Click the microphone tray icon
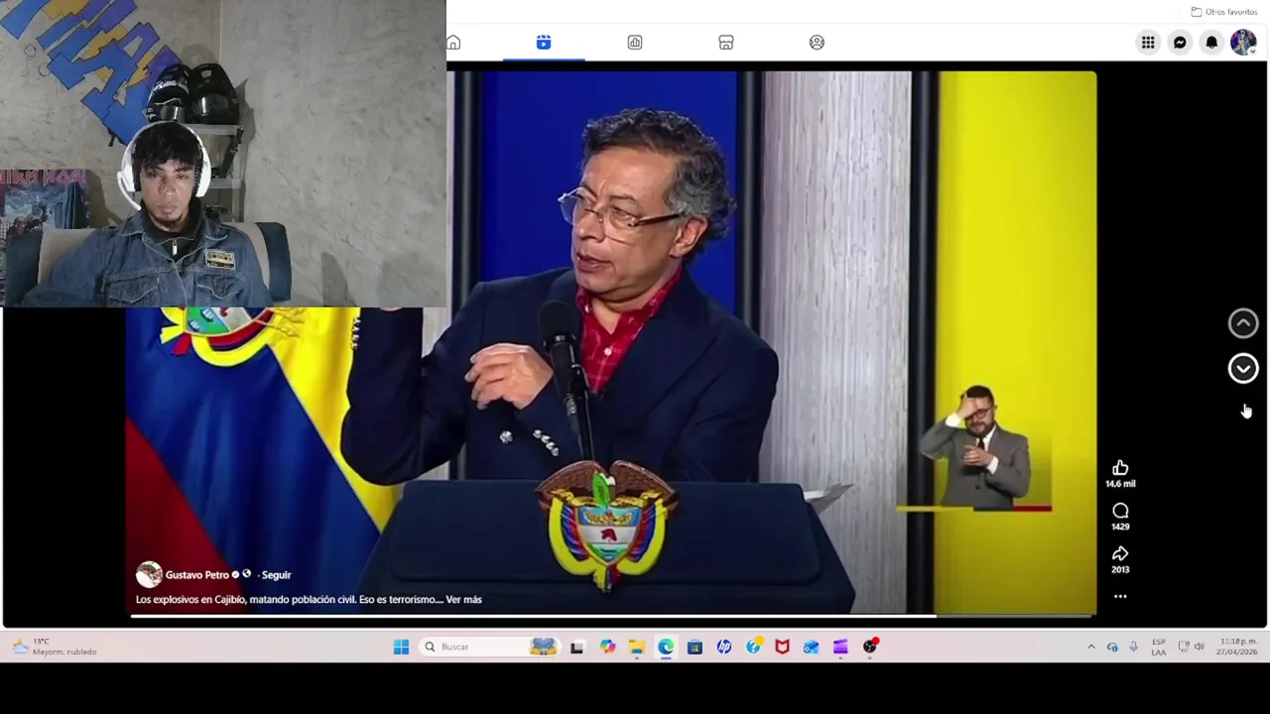 pos(1133,647)
